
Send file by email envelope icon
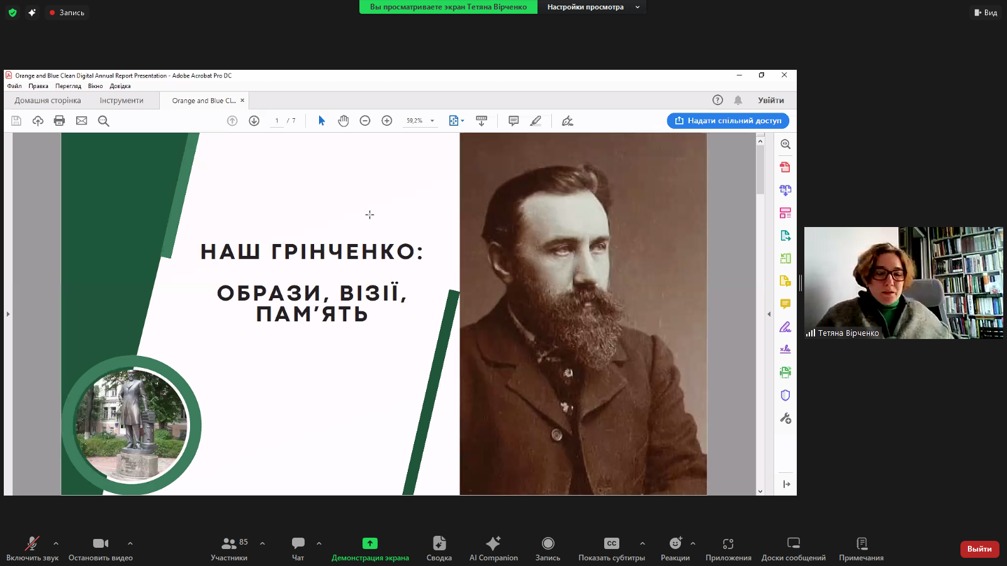pos(82,121)
